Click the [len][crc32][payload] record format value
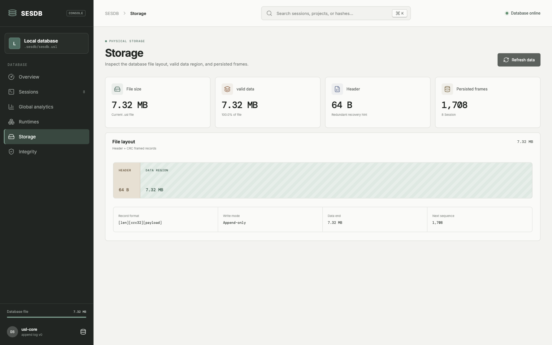 point(140,223)
